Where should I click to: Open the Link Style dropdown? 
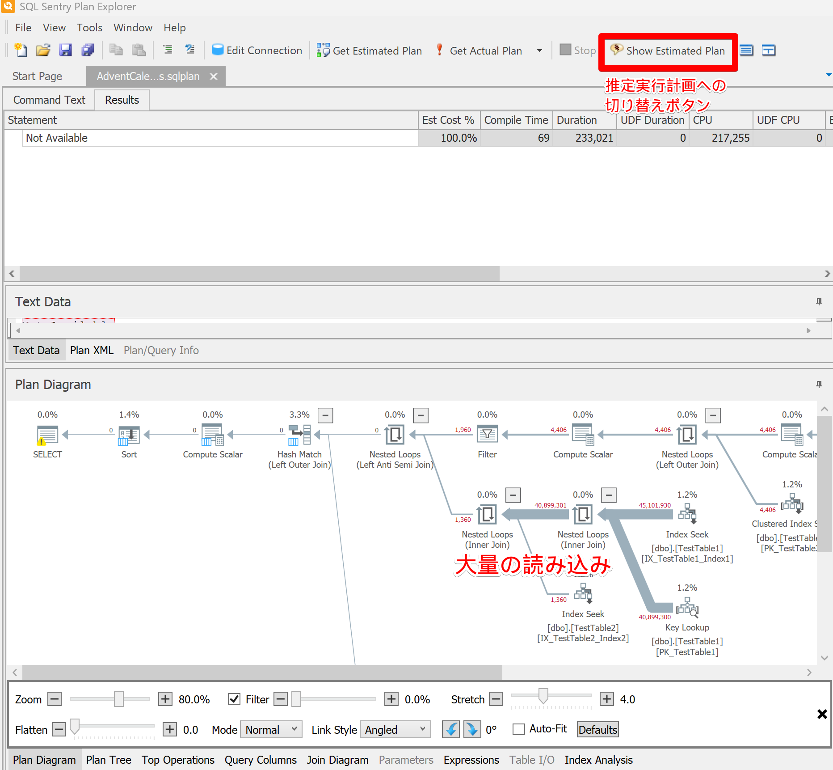395,730
